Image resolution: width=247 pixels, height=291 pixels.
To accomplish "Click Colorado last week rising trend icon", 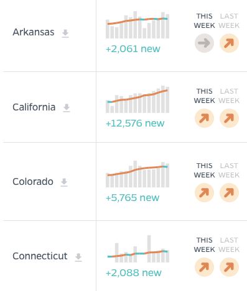I will [229, 192].
